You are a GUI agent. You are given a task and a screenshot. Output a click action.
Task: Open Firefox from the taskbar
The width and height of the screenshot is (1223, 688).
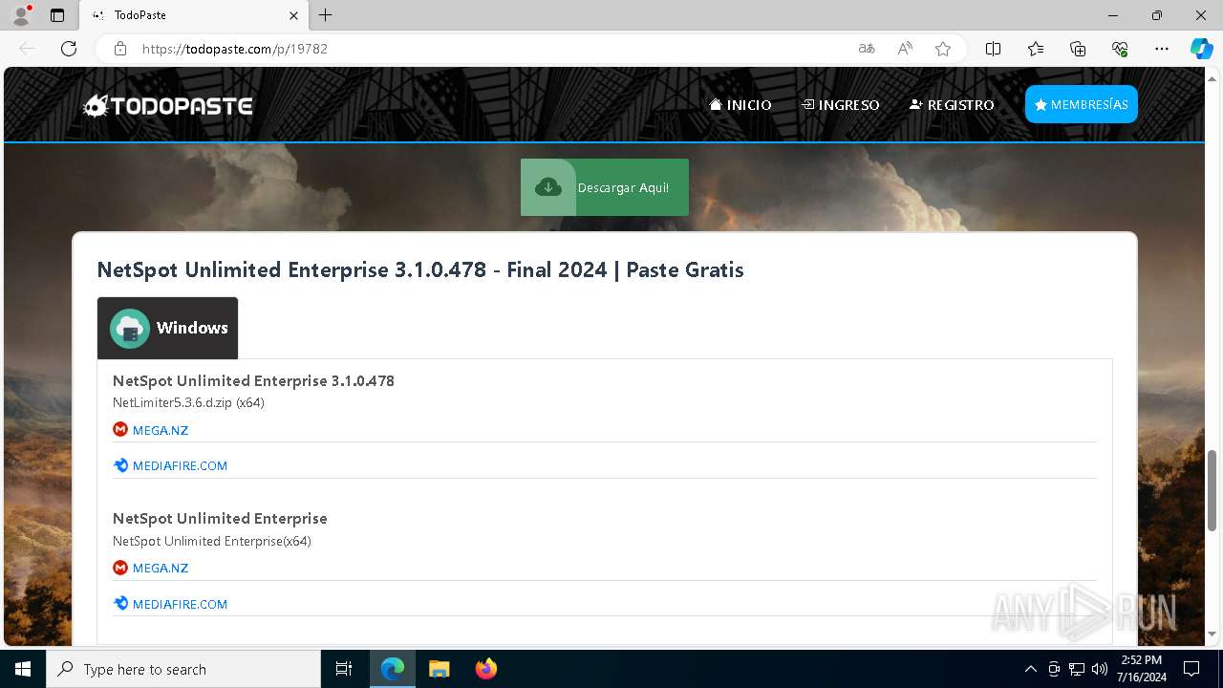pyautogui.click(x=486, y=669)
